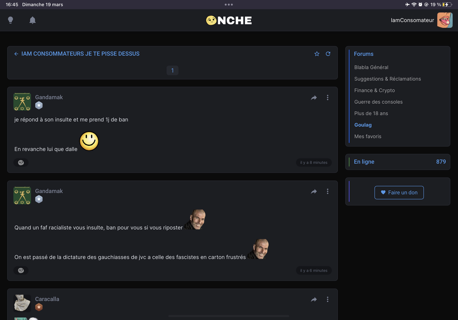
Task: Go back using the topic title arrow
Action: (16, 54)
